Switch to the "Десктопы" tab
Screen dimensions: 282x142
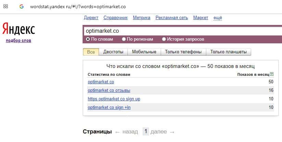click(x=113, y=52)
